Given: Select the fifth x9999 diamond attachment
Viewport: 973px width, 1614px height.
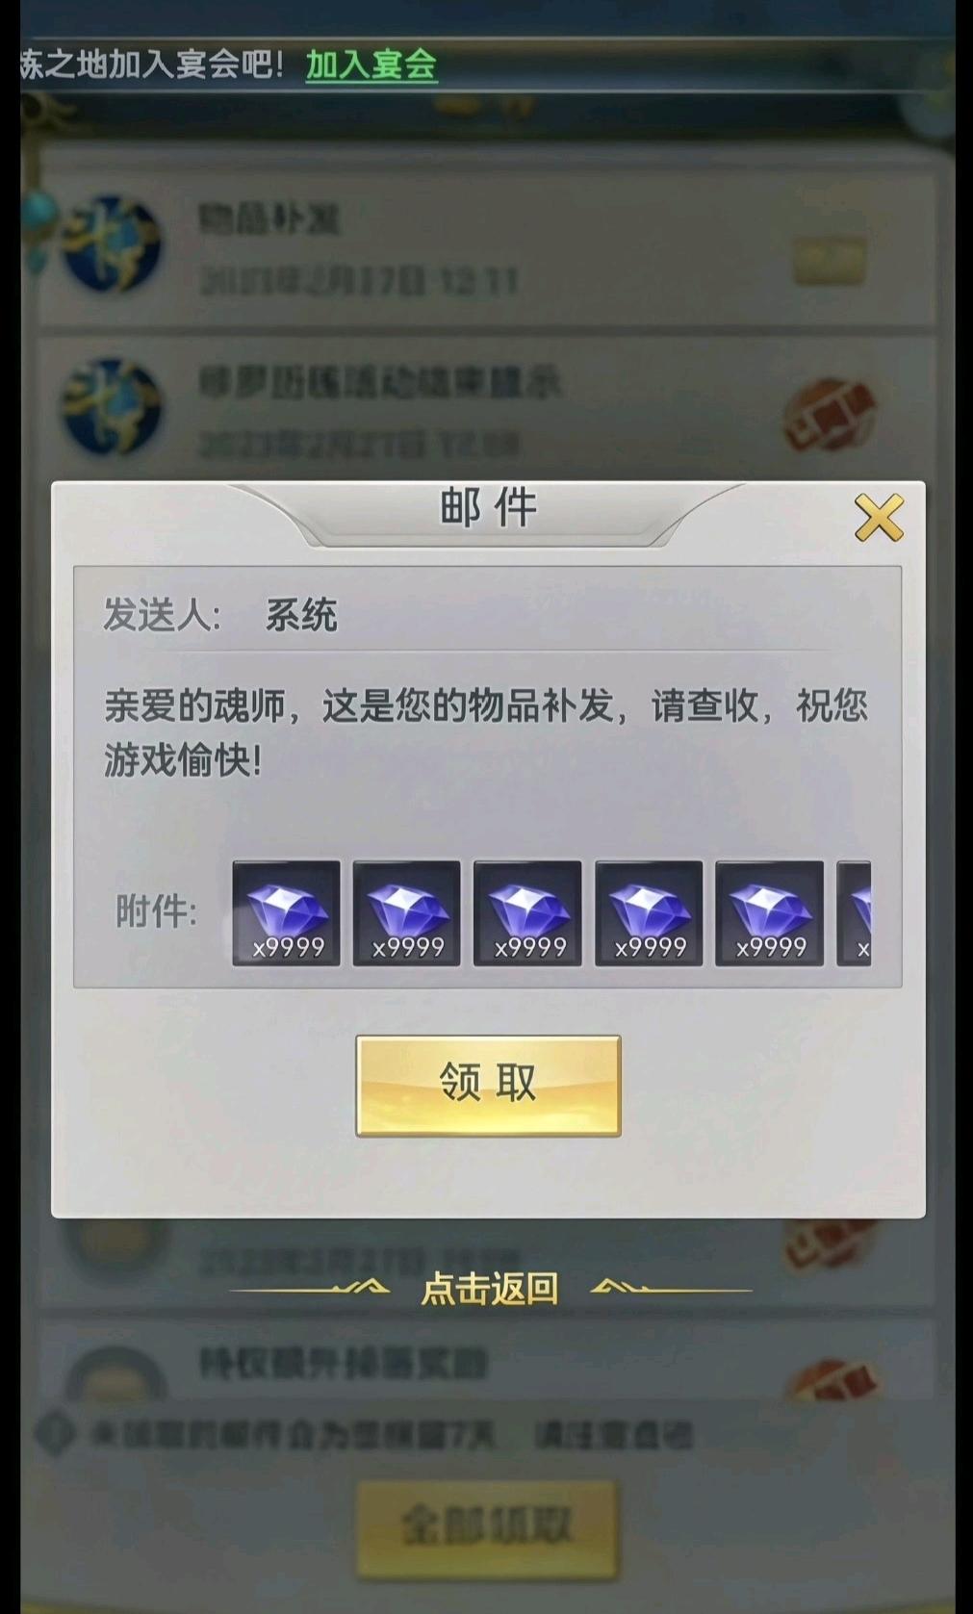Looking at the screenshot, I should click(x=769, y=912).
